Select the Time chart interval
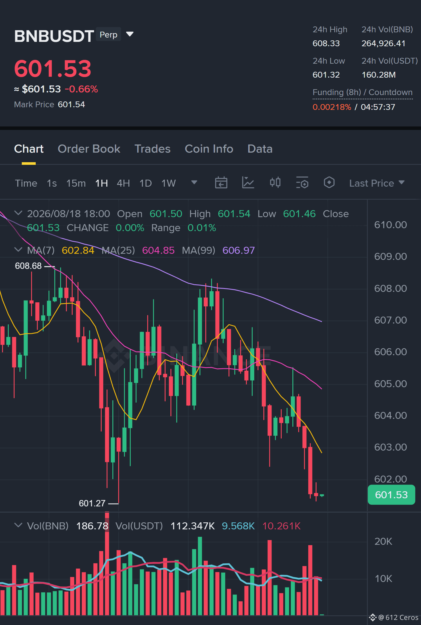Viewport: 421px width, 625px height. click(x=26, y=183)
